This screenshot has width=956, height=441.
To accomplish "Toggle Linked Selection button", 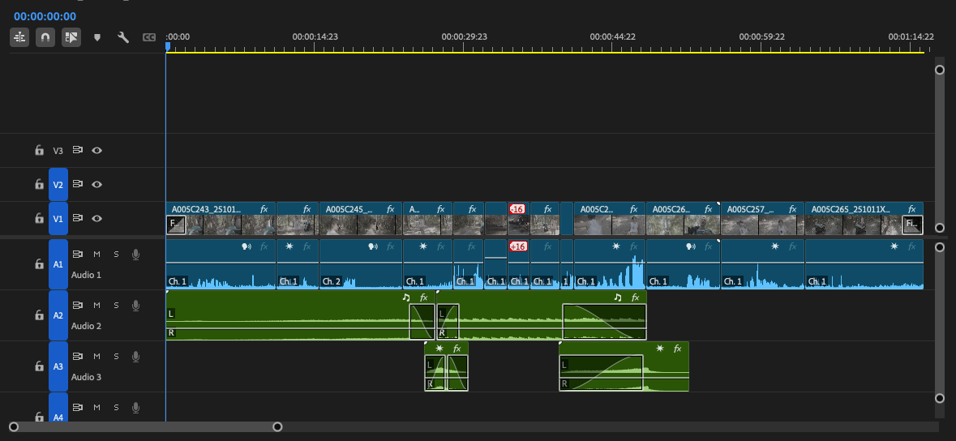I will 71,37.
